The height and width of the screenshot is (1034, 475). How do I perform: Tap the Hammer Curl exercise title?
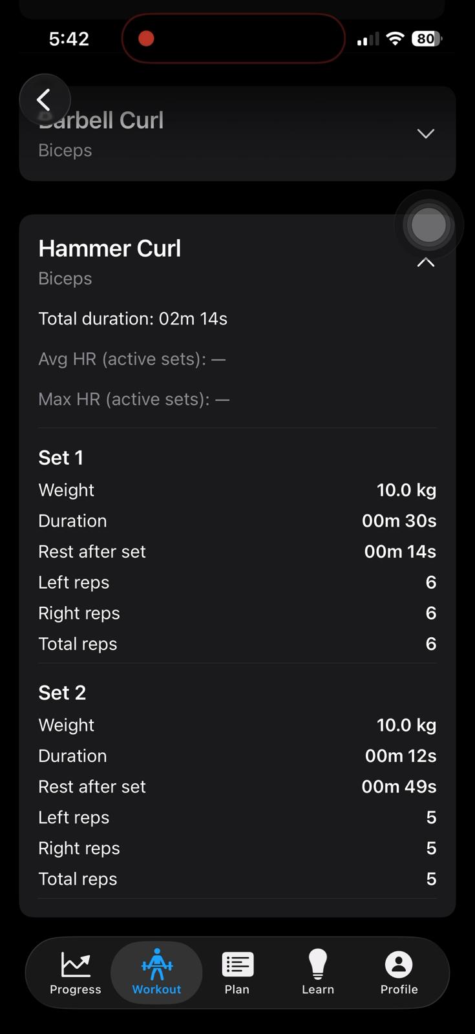point(110,248)
